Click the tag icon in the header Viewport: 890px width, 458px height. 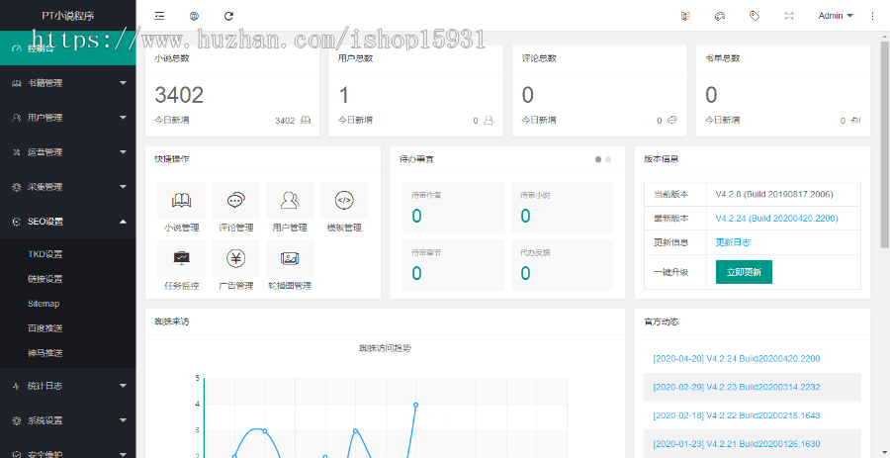click(x=755, y=16)
